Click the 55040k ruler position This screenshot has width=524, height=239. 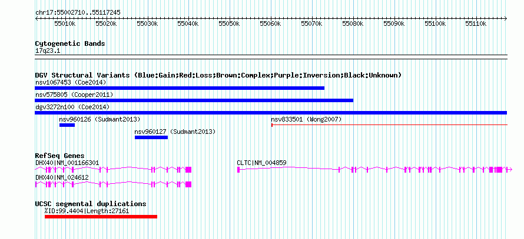coord(188,23)
